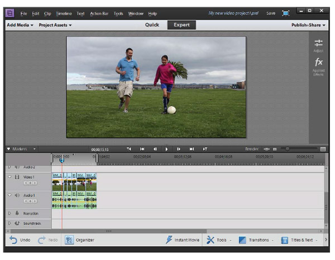The width and height of the screenshot is (335, 260).
Task: Open the Text menu
Action: coord(80,13)
